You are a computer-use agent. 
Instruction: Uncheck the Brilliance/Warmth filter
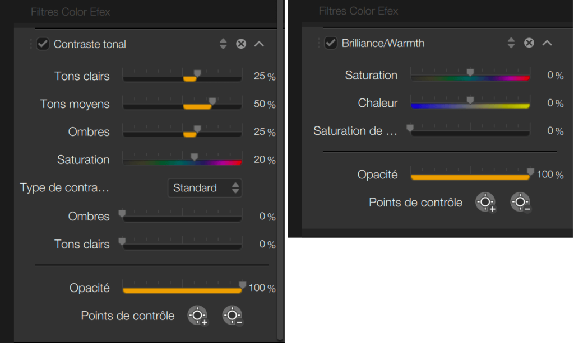[331, 43]
